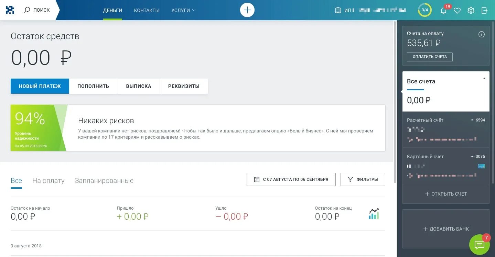The width and height of the screenshot is (495, 257).
Task: Click the bank logo icon
Action: 10,10
